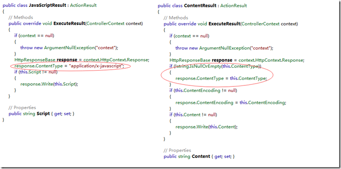Click the this.Script != null condition
The height and width of the screenshot is (169, 341).
pyautogui.click(x=36, y=72)
